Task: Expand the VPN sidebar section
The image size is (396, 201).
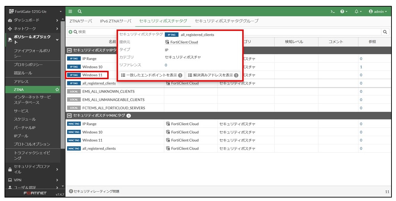Action: pos(33,180)
